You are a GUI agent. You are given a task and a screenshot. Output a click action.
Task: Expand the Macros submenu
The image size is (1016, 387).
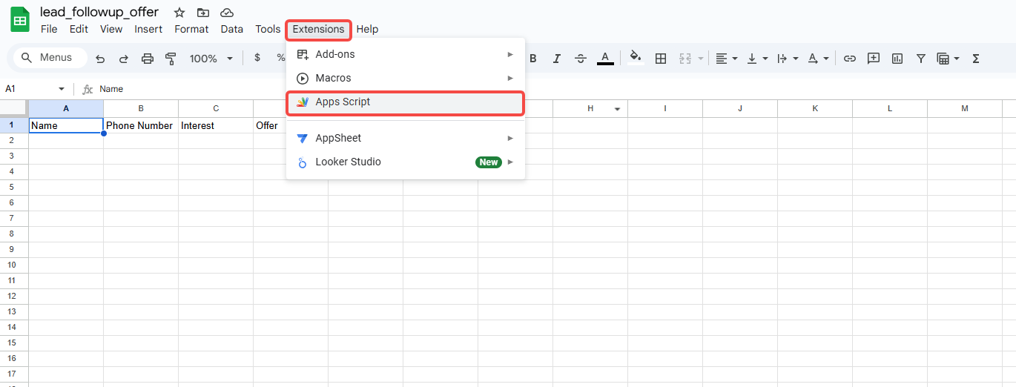(406, 78)
